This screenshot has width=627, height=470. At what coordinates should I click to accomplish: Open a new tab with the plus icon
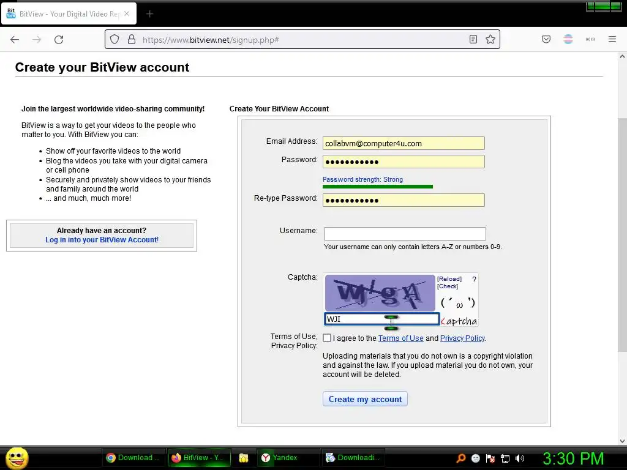click(x=149, y=14)
